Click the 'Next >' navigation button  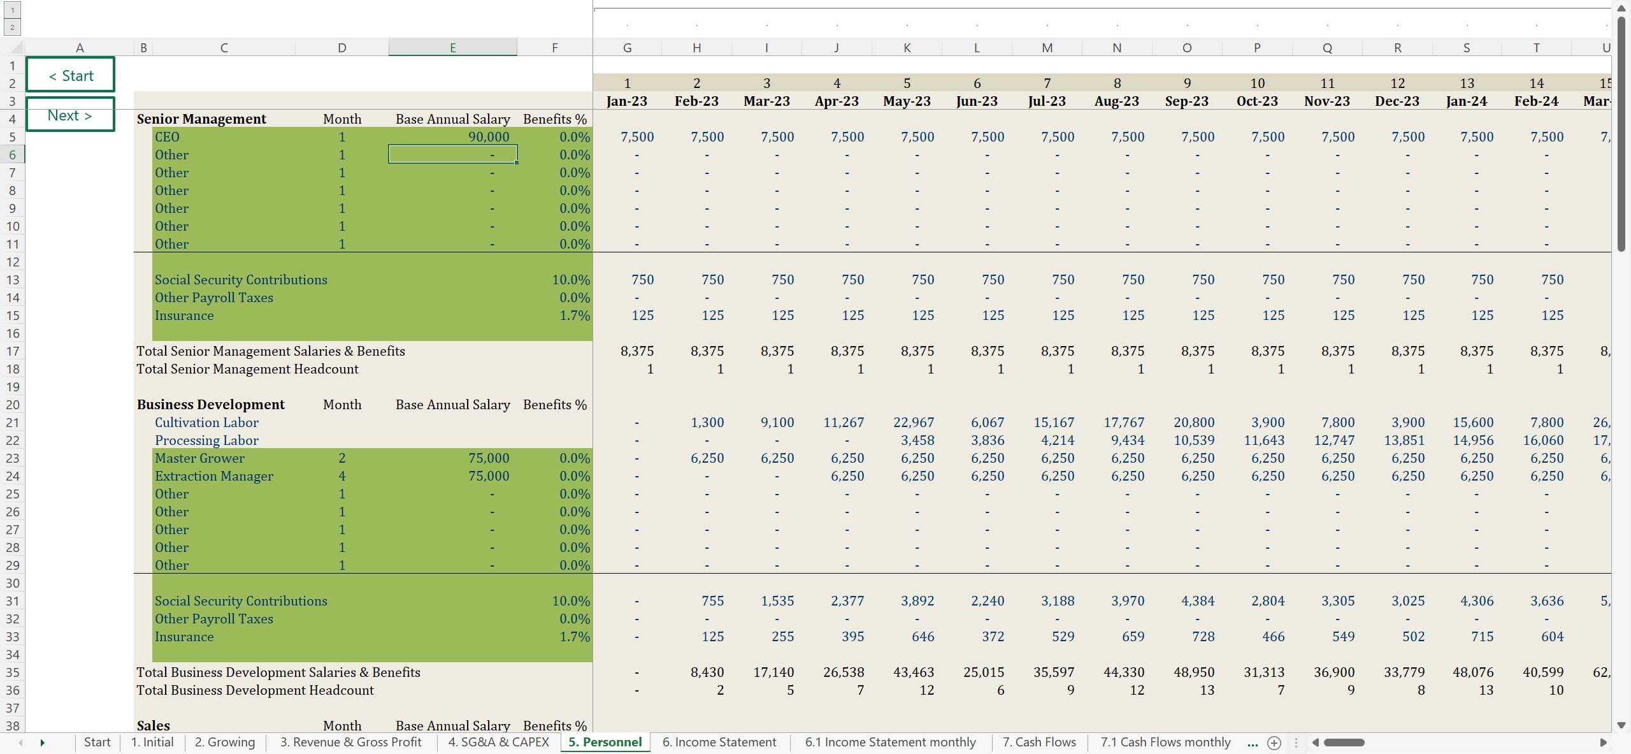tap(70, 115)
